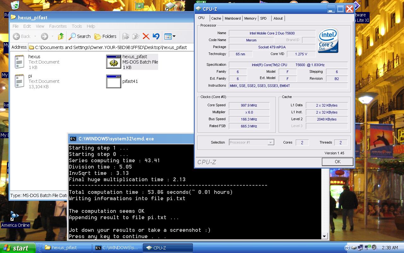
Task: Open the Views icon menu in Explorer
Action: 170,36
